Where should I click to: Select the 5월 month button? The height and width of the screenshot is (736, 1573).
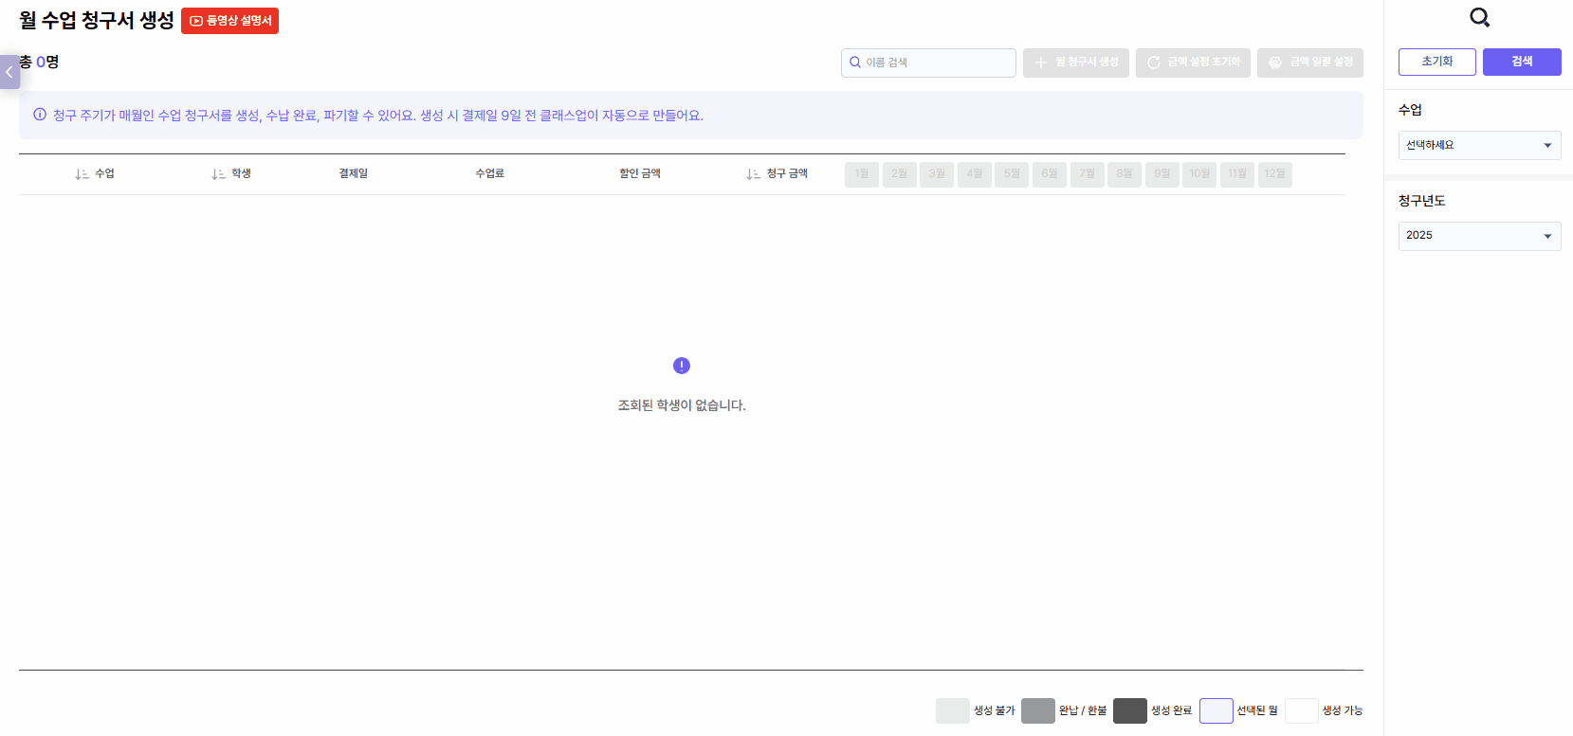click(x=1012, y=174)
